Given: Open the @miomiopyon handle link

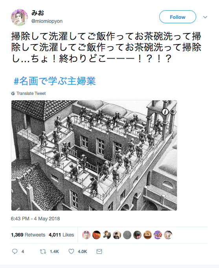Looking at the screenshot, I should click(x=47, y=21).
